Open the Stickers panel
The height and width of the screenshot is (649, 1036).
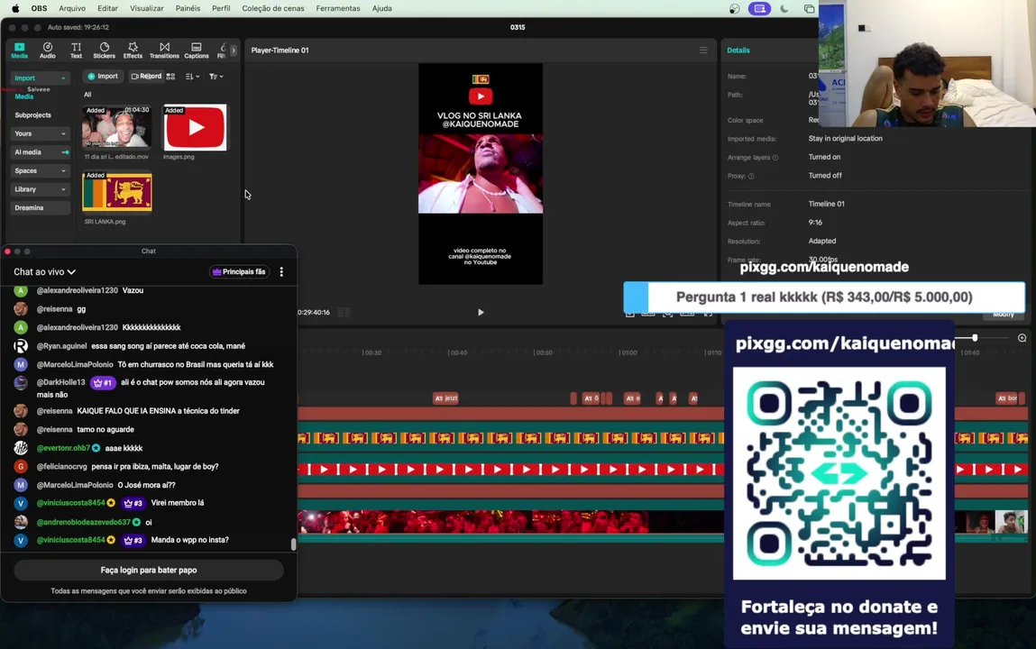tap(104, 50)
